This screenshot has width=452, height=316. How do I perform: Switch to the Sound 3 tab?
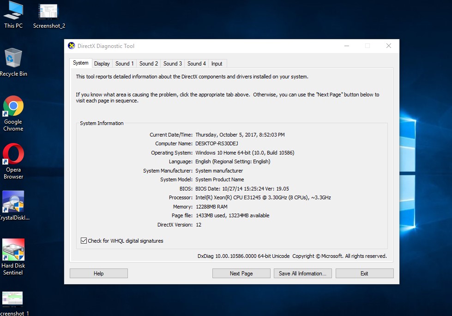click(x=173, y=64)
